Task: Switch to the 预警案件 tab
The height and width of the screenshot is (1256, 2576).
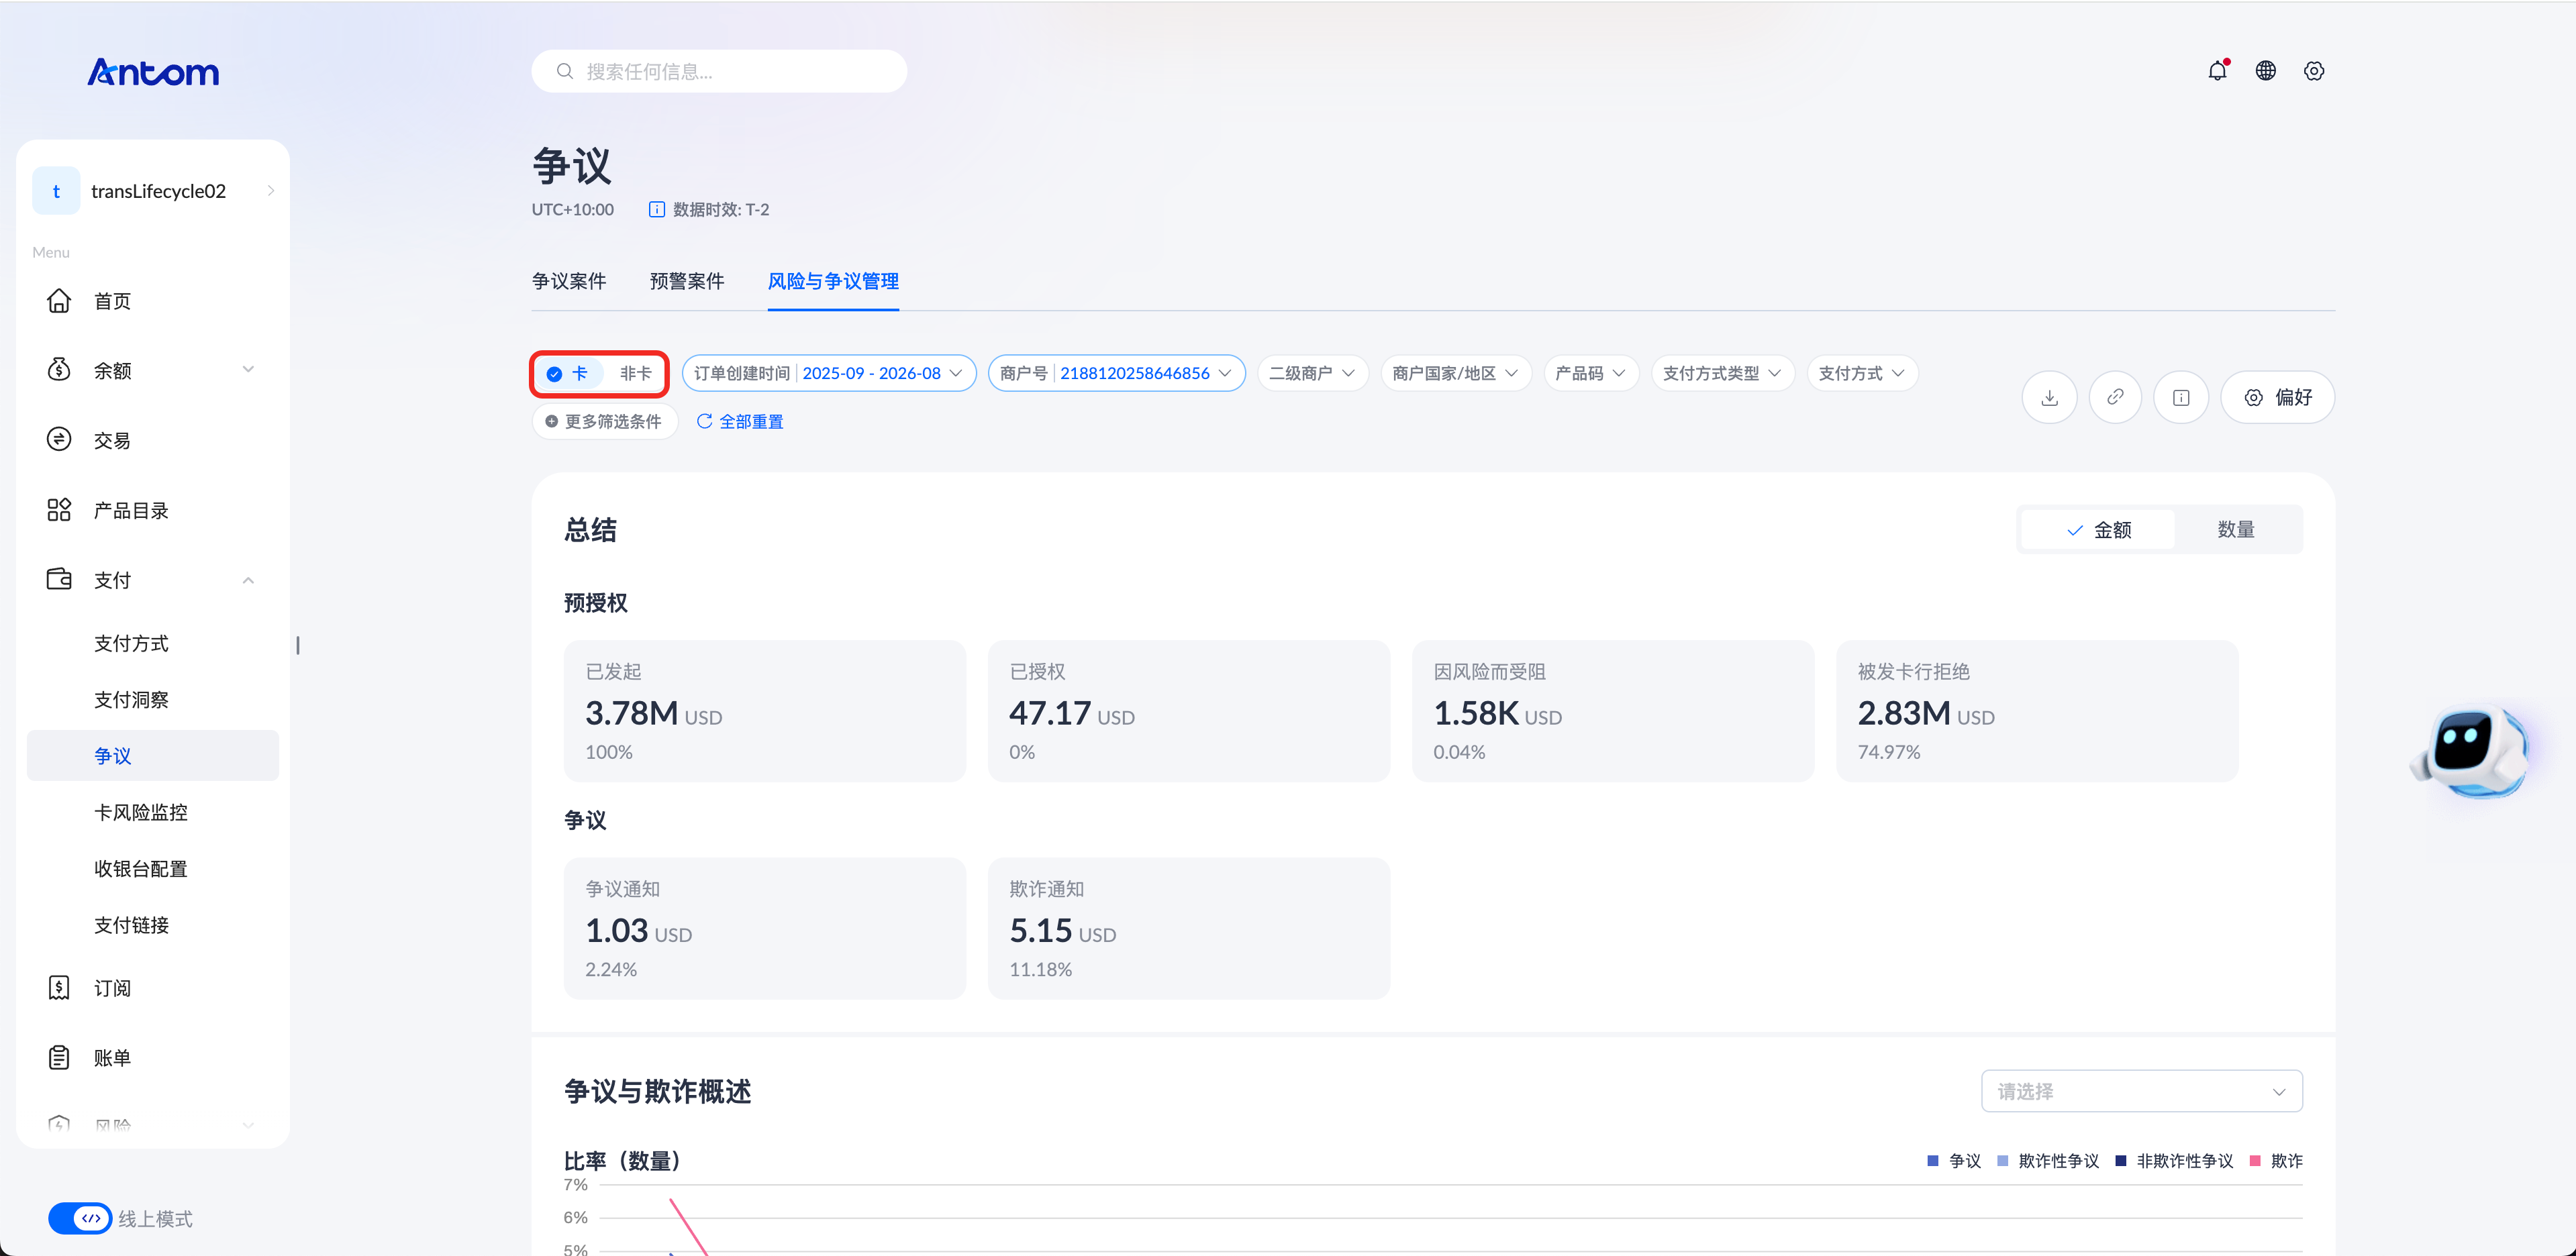Action: 687,281
